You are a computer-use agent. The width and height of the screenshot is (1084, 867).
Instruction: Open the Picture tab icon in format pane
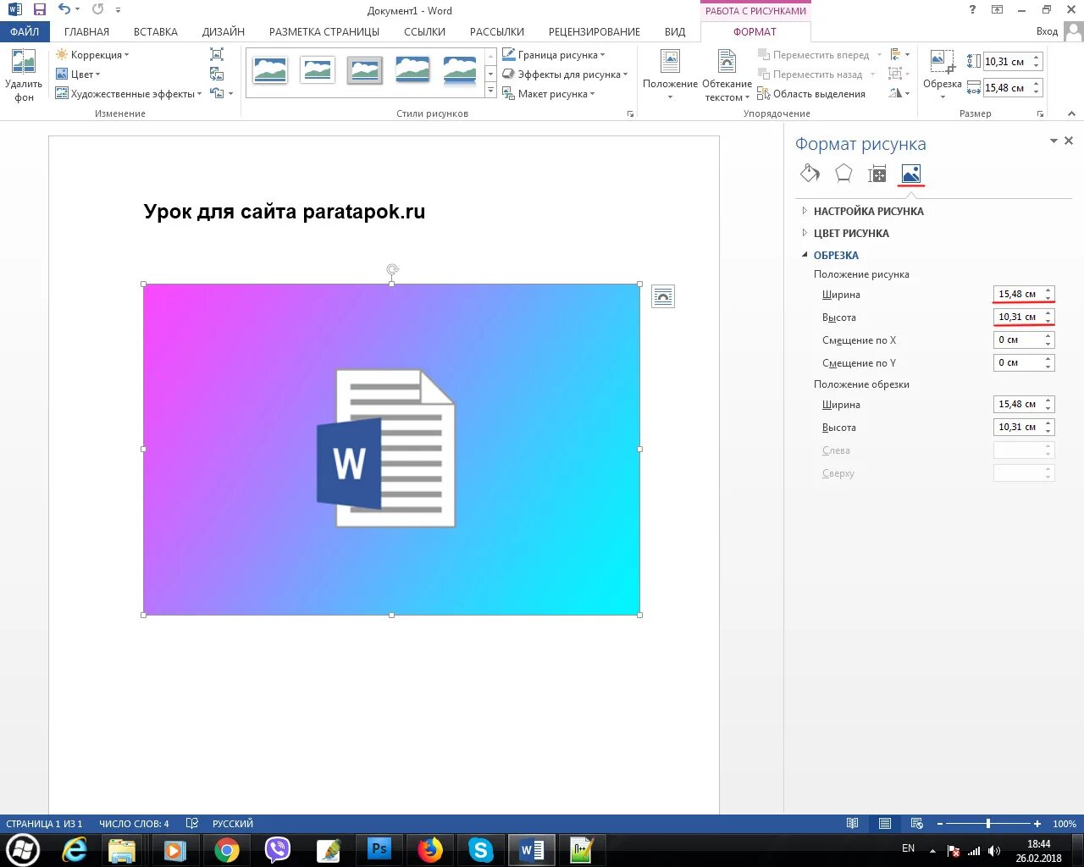pyautogui.click(x=911, y=174)
